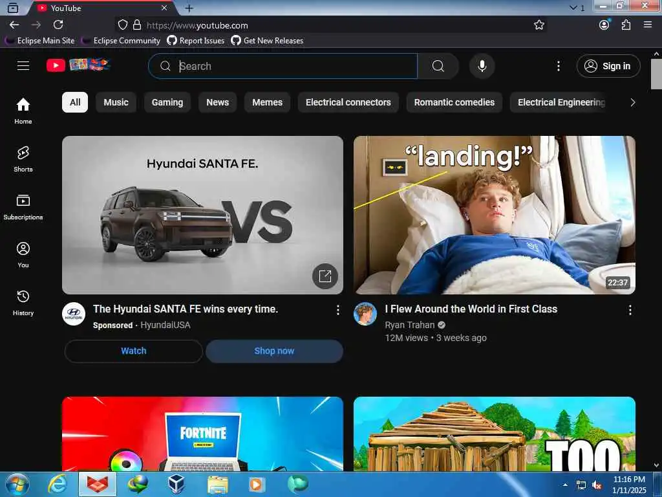Click Ryan Trahan channel avatar
The height and width of the screenshot is (497, 662).
click(x=365, y=314)
